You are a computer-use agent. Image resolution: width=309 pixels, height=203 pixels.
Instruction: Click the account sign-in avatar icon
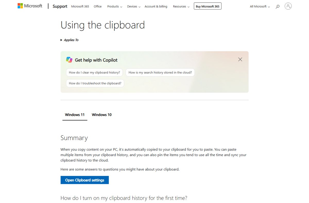288,6
